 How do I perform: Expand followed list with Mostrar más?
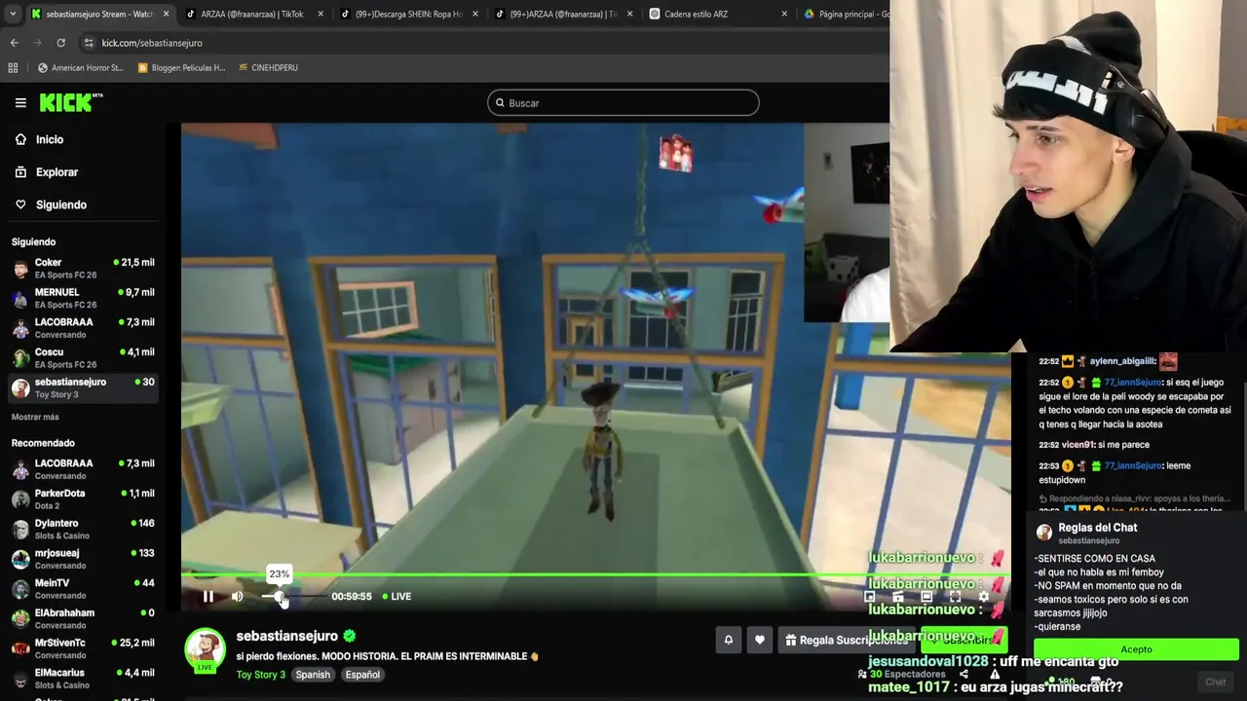(x=35, y=417)
